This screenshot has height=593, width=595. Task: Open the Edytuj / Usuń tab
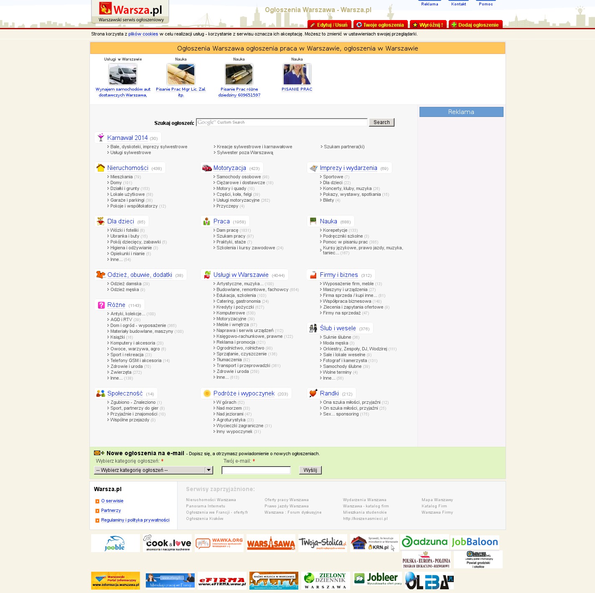click(x=329, y=25)
